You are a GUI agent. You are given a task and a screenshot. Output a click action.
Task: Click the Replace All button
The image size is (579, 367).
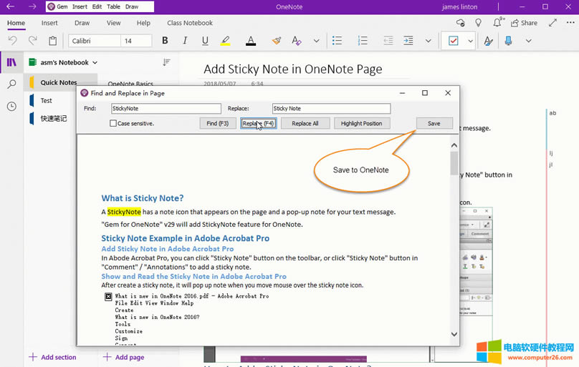click(305, 124)
